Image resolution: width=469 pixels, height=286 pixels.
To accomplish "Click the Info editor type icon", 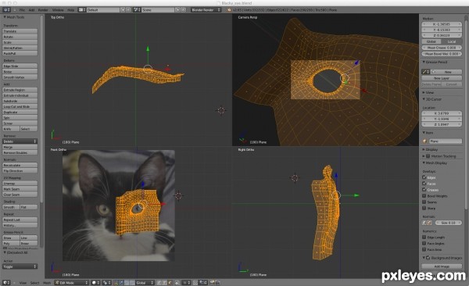I will tap(6, 10).
